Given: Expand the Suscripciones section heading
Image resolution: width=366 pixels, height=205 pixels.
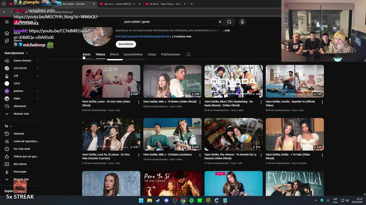Looking at the screenshot, I should [16, 53].
